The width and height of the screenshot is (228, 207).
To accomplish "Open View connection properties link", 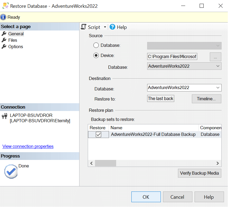I will [28, 146].
